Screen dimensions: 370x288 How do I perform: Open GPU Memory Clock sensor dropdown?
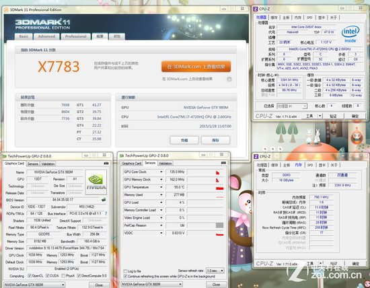coord(161,180)
